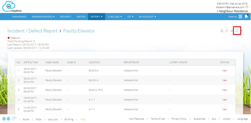Click the Android app icon in footer
Viewport: 251px width, 123px height.
click(x=4, y=119)
